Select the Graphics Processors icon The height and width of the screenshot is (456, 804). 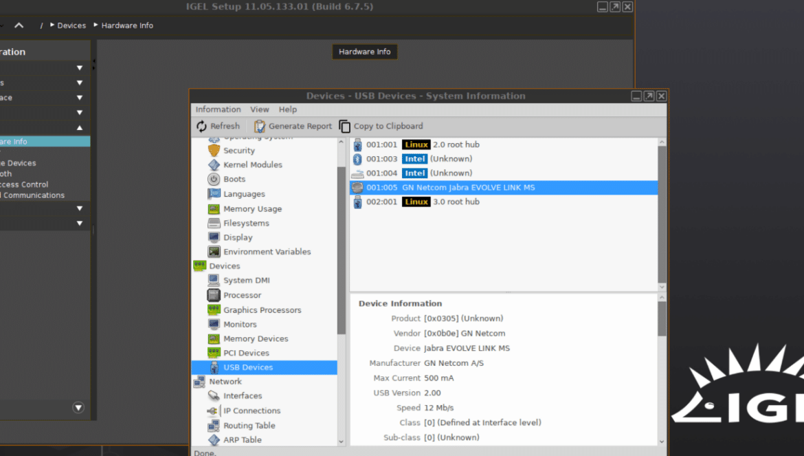coord(214,310)
